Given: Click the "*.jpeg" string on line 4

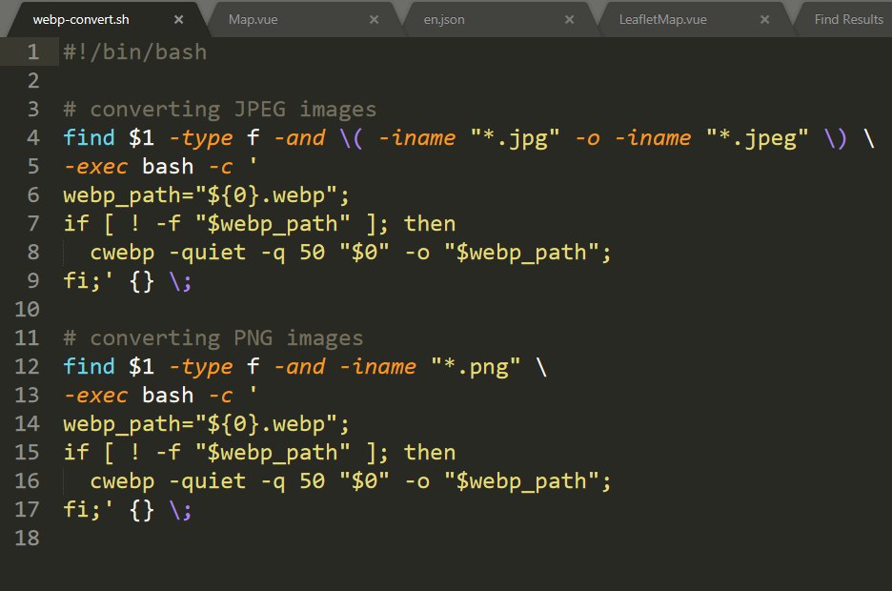Looking at the screenshot, I should tap(758, 138).
